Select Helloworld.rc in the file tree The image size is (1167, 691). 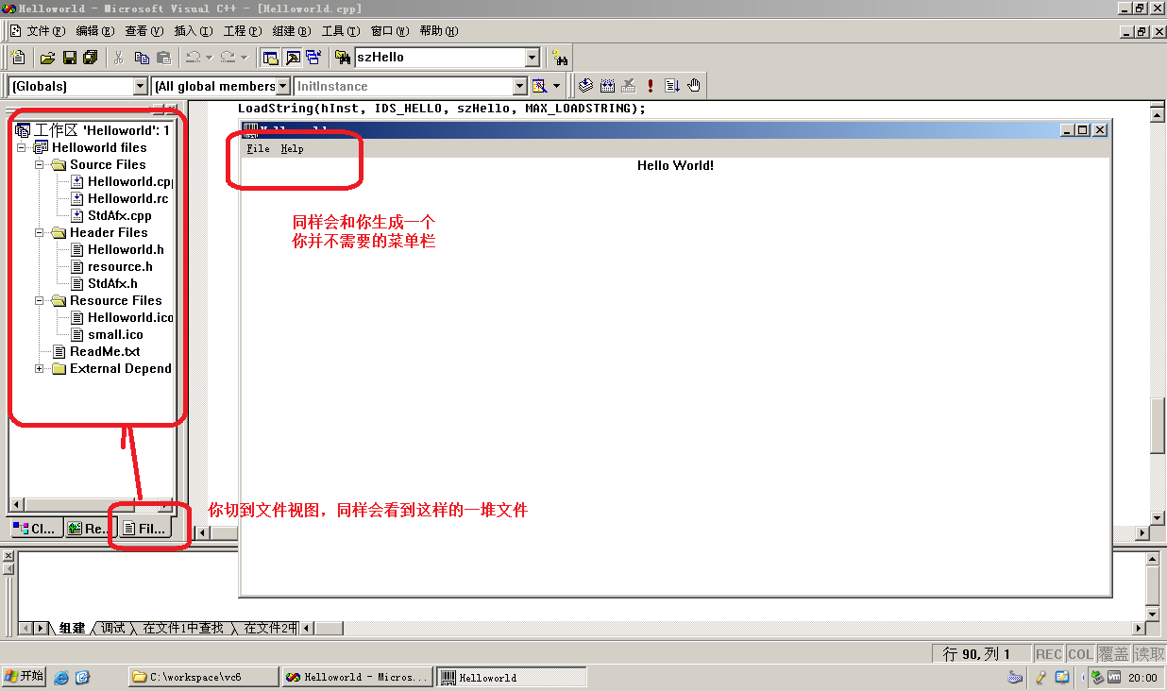click(x=127, y=198)
